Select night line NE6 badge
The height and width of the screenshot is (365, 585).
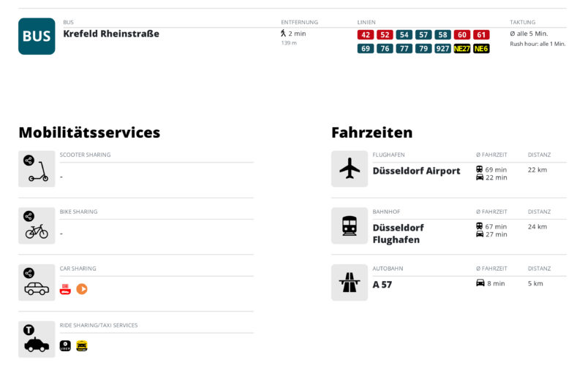point(481,49)
